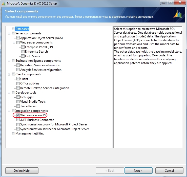Open Online Help

tap(22, 171)
